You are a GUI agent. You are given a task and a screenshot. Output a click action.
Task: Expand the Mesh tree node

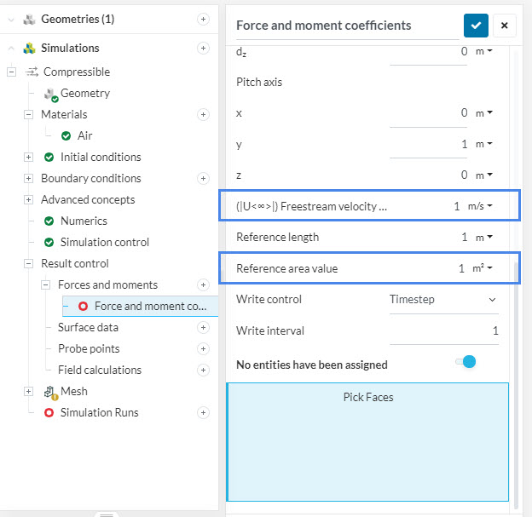tap(28, 391)
